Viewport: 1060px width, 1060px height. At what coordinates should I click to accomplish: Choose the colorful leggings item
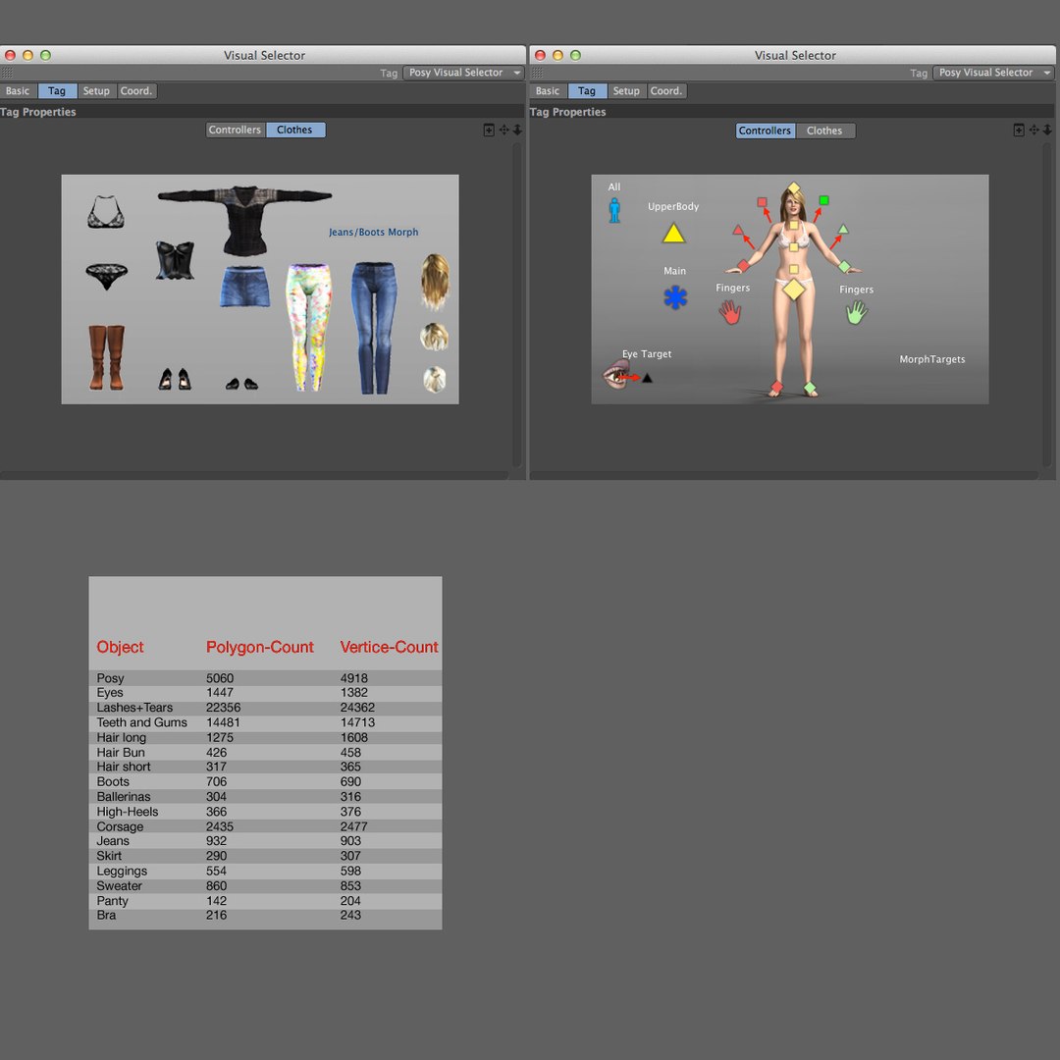pos(309,327)
